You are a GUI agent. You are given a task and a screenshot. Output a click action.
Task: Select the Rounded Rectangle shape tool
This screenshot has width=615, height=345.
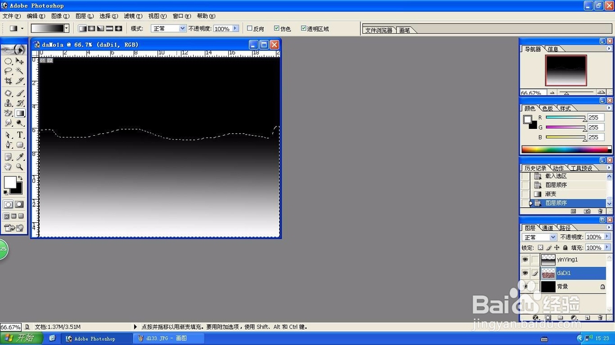click(x=20, y=145)
